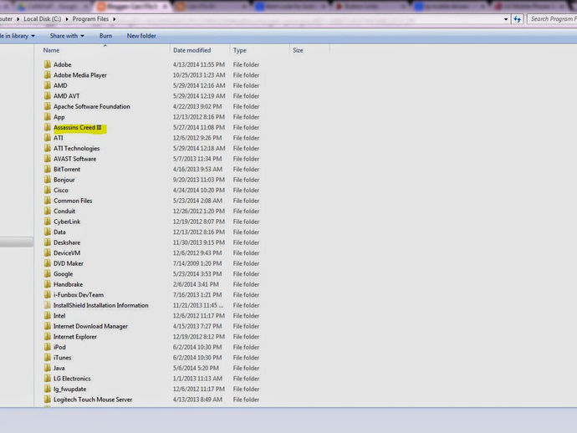Select the Data folder name
The height and width of the screenshot is (433, 577).
coord(59,232)
